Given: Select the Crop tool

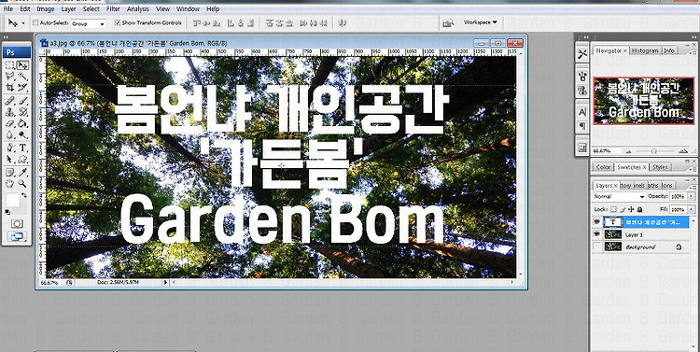Looking at the screenshot, I should pyautogui.click(x=10, y=87).
